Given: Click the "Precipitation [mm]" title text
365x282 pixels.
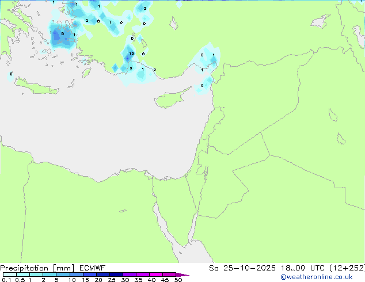Looking at the screenshot, I should pyautogui.click(x=37, y=268).
